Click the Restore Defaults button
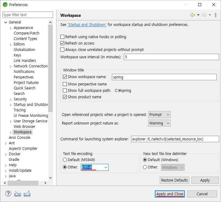This screenshot has height=202, width=221. [174, 180]
